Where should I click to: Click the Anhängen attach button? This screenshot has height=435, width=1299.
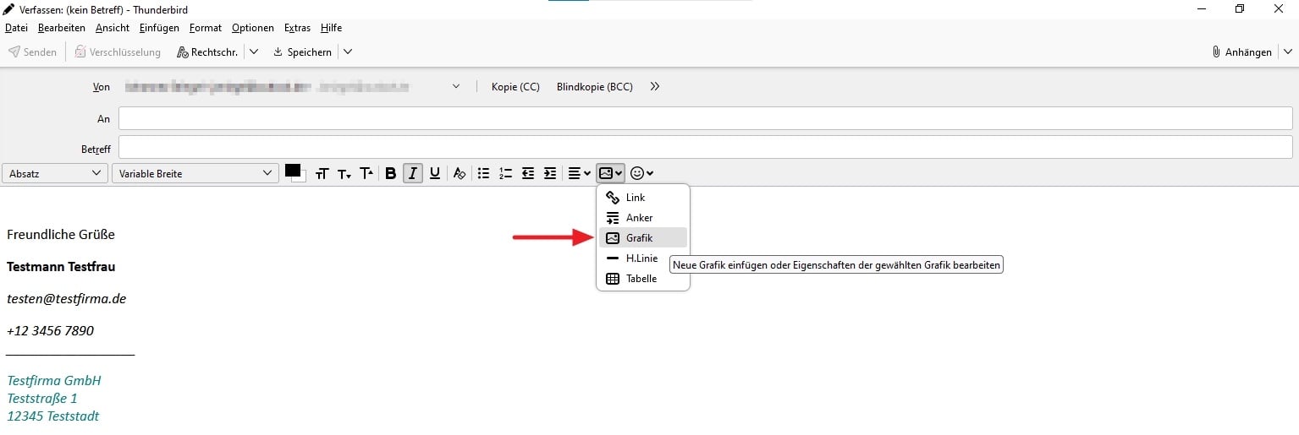coord(1241,52)
